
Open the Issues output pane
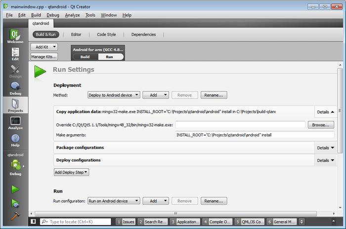[126, 222]
